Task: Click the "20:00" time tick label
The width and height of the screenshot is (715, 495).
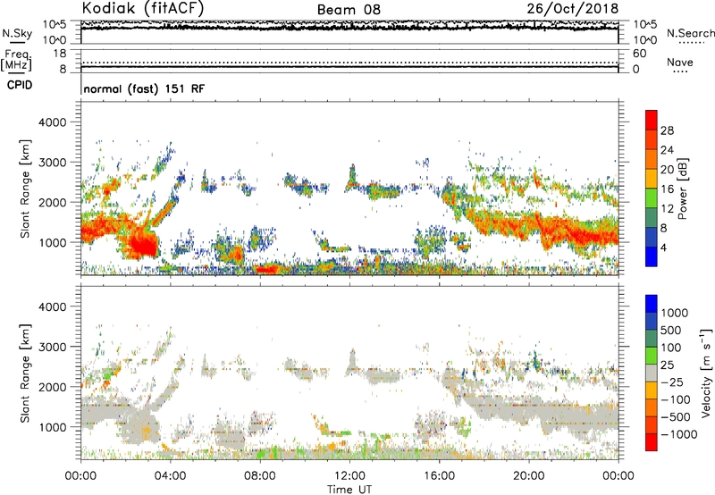Action: coord(528,476)
